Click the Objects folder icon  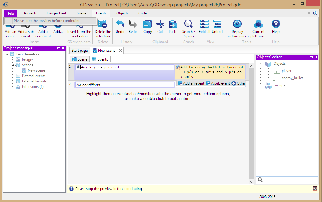point(268,64)
